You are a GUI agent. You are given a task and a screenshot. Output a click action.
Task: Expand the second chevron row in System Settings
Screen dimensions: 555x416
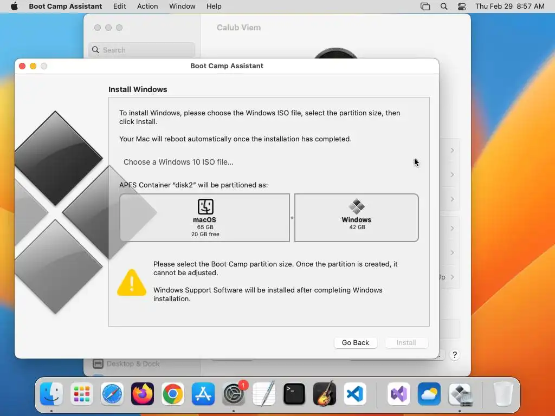click(452, 175)
